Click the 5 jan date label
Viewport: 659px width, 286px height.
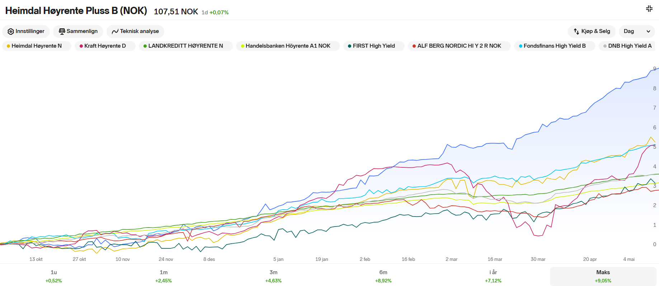[x=278, y=259]
